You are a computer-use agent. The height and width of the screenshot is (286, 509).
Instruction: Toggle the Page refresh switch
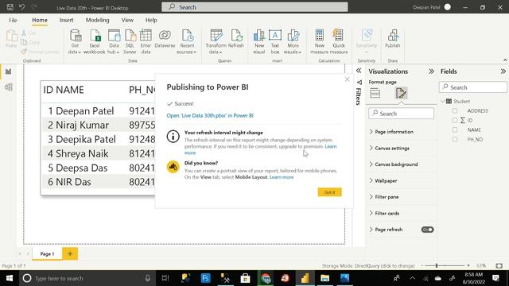tap(428, 230)
